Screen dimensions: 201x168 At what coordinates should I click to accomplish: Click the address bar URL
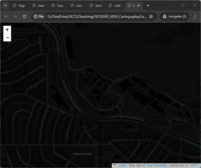[x=97, y=16]
